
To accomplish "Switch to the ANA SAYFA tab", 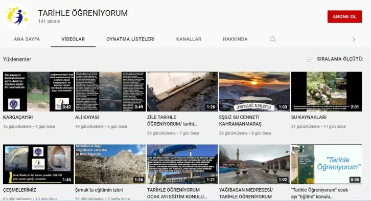I will 27,39.
